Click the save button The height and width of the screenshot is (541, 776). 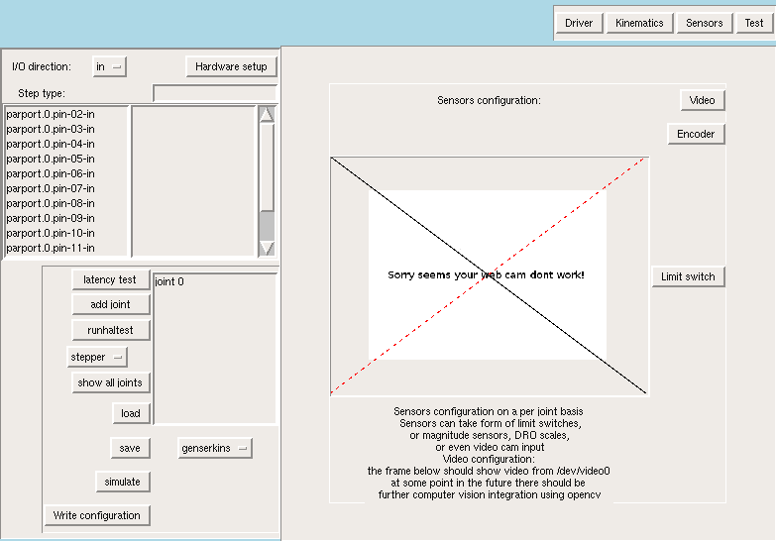[130, 448]
